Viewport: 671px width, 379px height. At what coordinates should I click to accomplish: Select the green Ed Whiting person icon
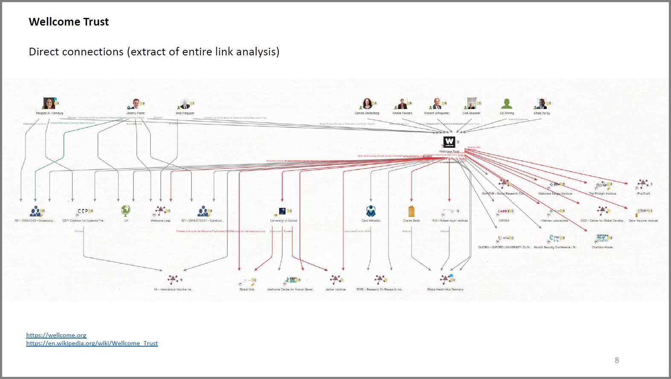point(507,103)
